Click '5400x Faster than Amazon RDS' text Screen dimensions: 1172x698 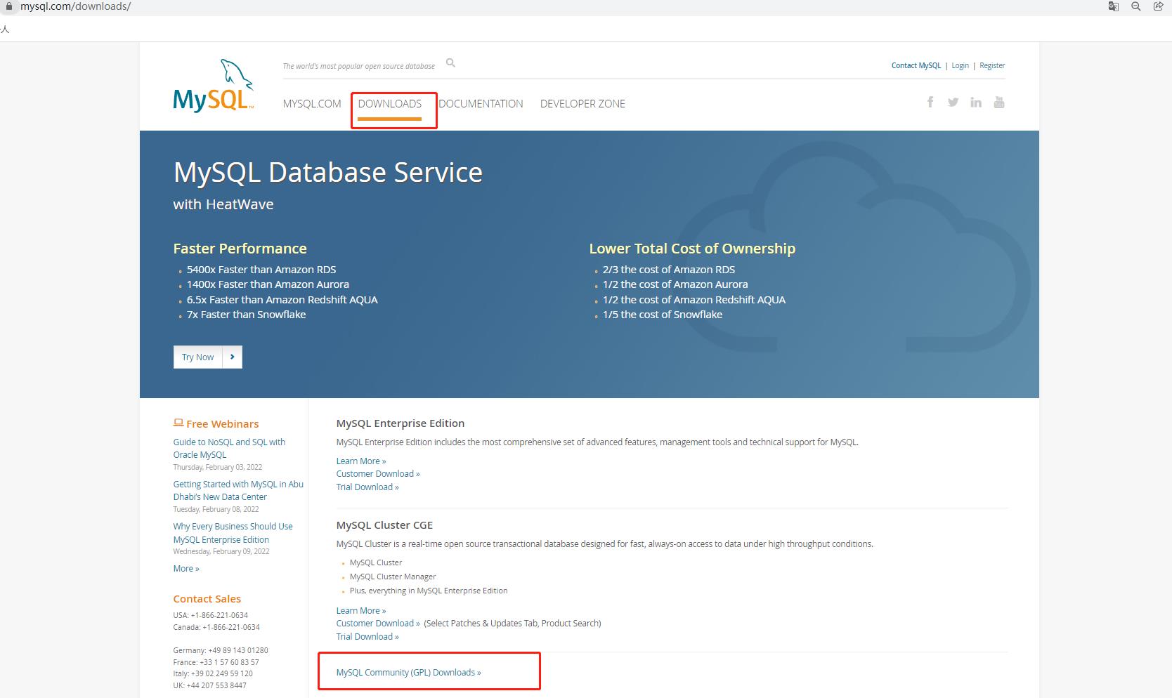(x=261, y=270)
